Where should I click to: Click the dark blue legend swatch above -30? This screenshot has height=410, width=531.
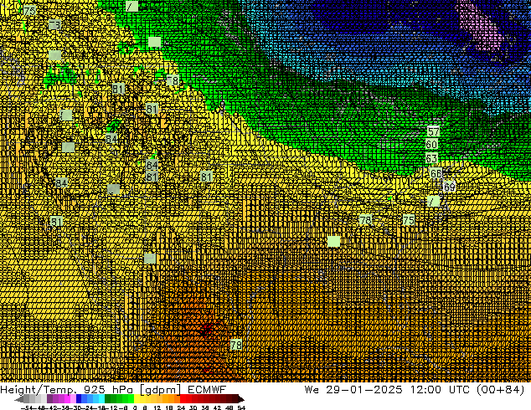coord(79,398)
